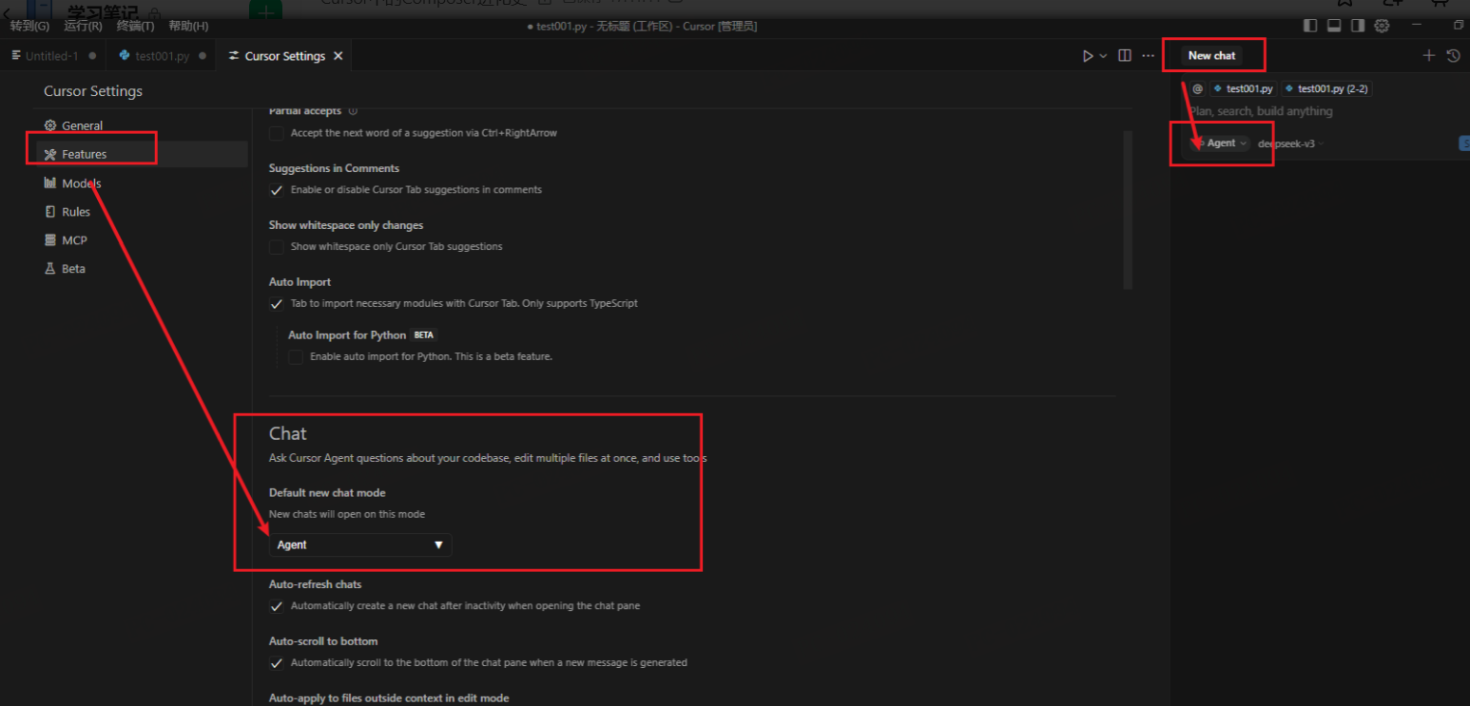Toggle Show whitespace only changes checkbox
The width and height of the screenshot is (1470, 706).
tap(277, 247)
